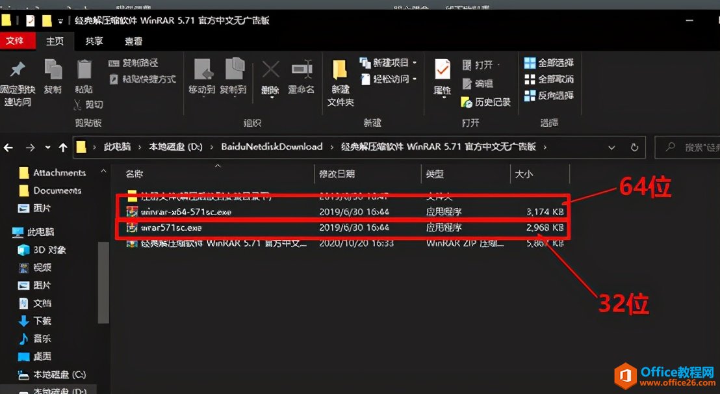The image size is (720, 394).
Task: Open Desktop (桌面) in sidebar
Action: (35, 356)
